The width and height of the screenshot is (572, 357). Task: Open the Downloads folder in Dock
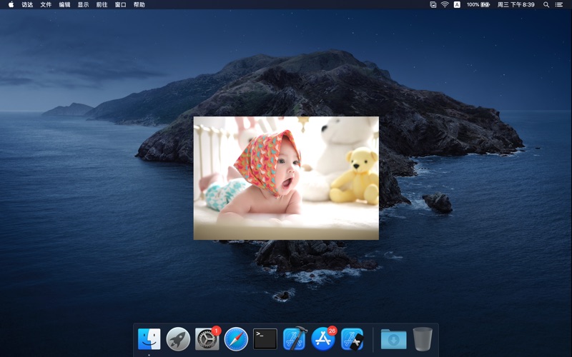(x=394, y=339)
